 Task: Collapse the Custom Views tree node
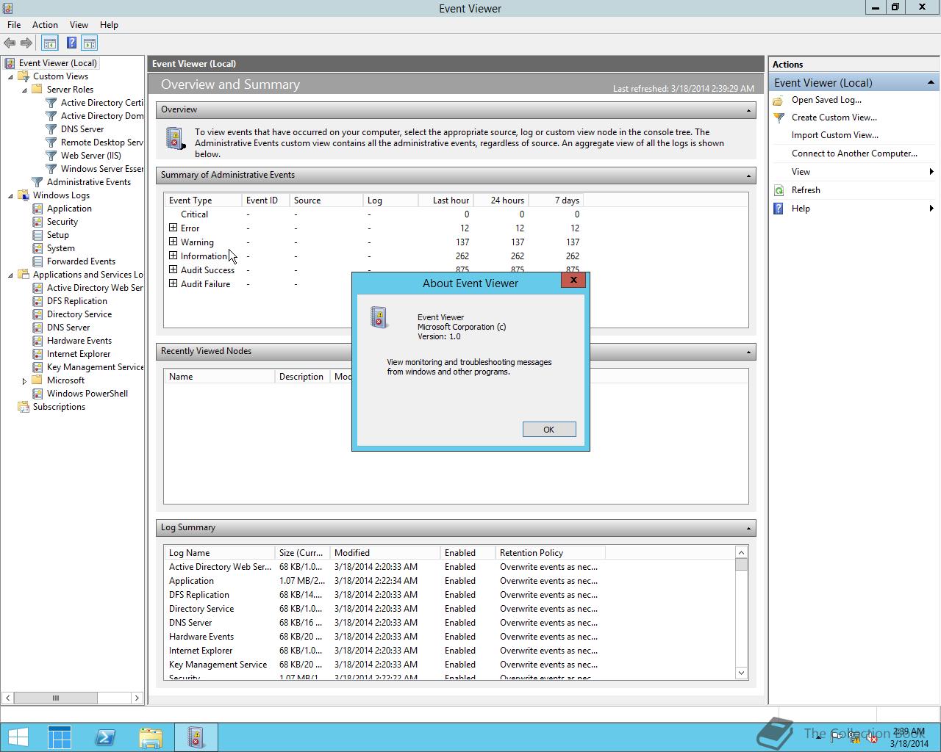(11, 76)
